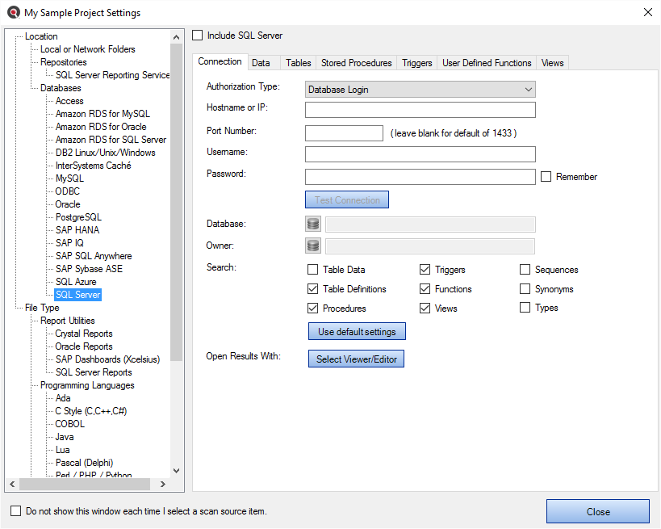Image resolution: width=661 pixels, height=529 pixels.
Task: Focus the Password input field
Action: pos(420,177)
